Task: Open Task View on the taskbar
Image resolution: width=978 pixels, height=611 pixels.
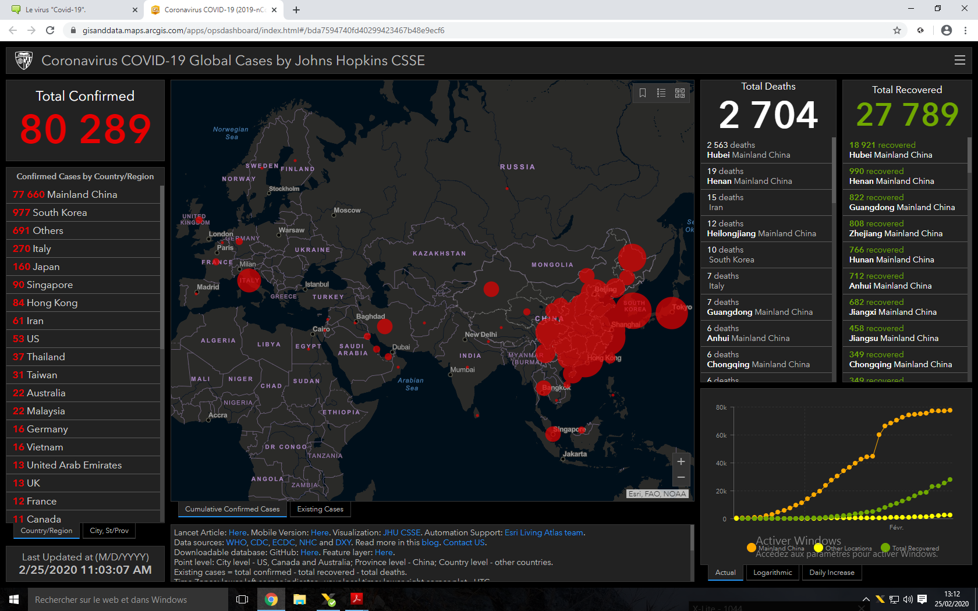Action: (x=242, y=599)
